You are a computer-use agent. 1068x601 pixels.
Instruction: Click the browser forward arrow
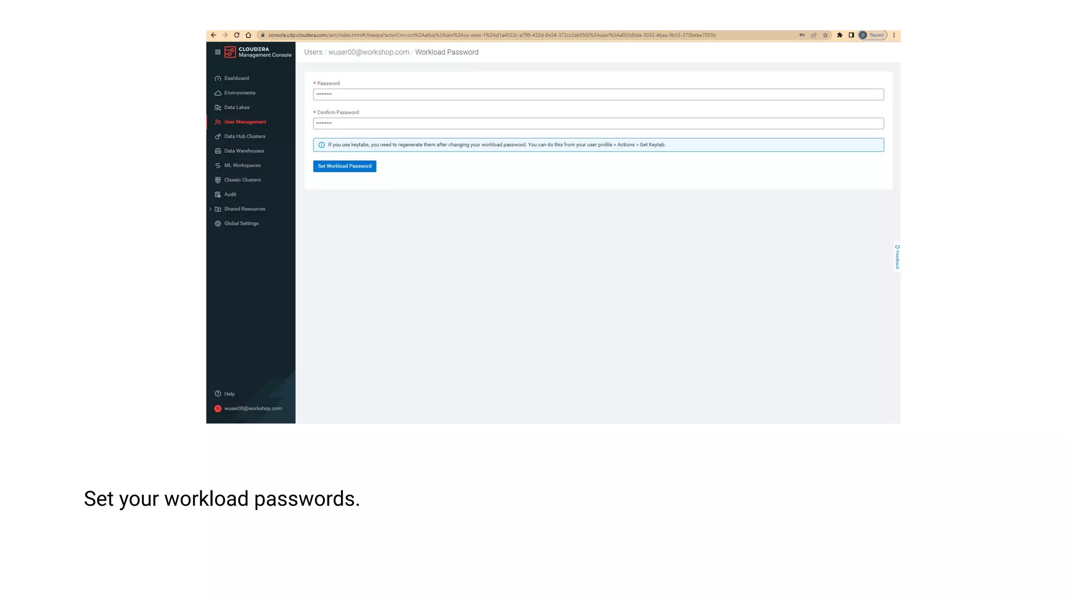(x=225, y=35)
